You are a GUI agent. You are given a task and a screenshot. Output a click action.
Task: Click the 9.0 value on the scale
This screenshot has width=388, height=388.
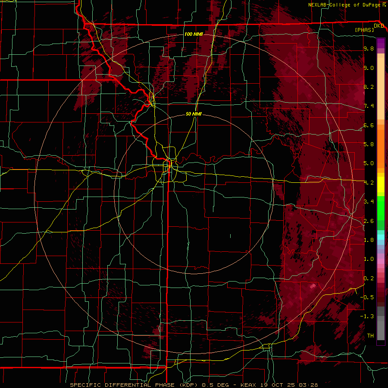pos(369,68)
